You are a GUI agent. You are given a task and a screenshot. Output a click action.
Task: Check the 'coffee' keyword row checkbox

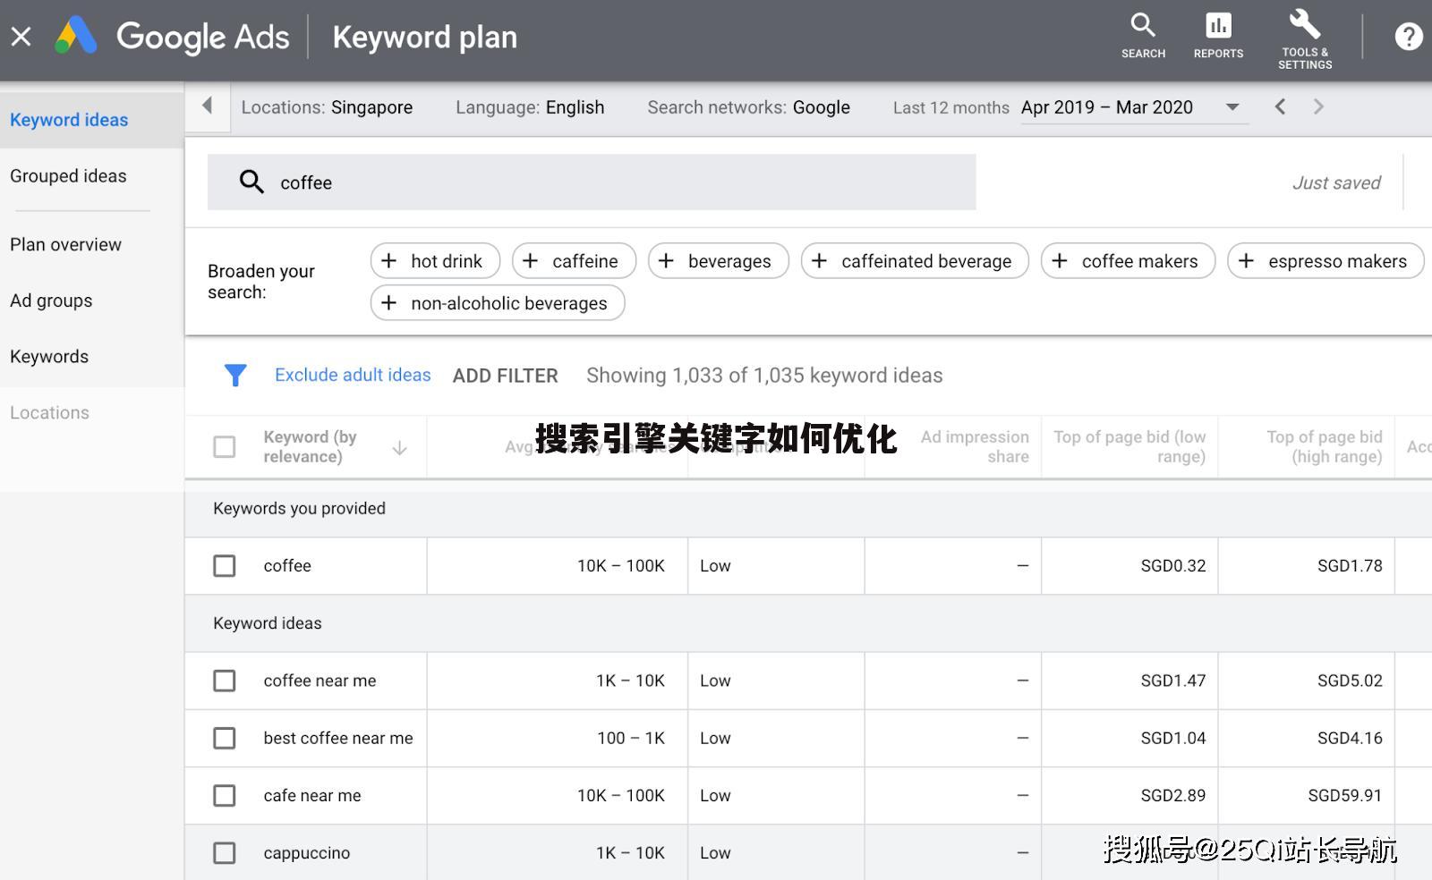pyautogui.click(x=225, y=566)
